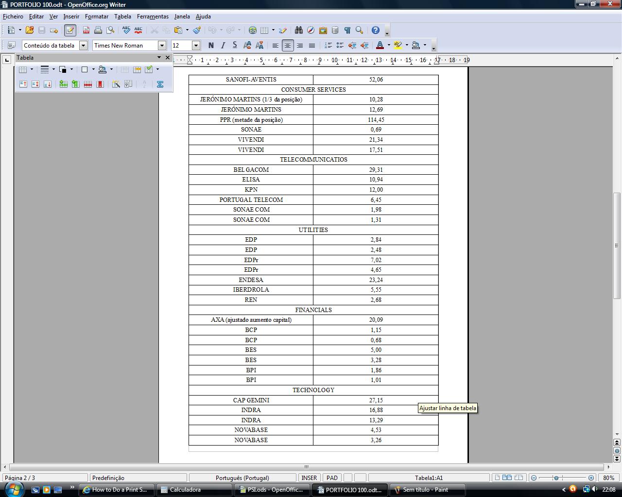Viewport: 622px width, 497px height.
Task: Expand the paragraph style dropdown Conteúdo da tabela
Action: [83, 45]
